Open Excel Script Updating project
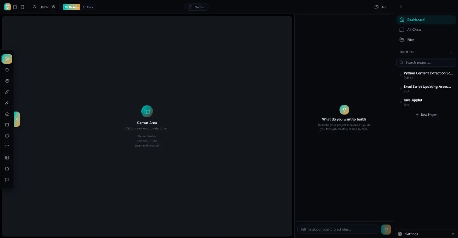458x238 pixels. point(426,89)
